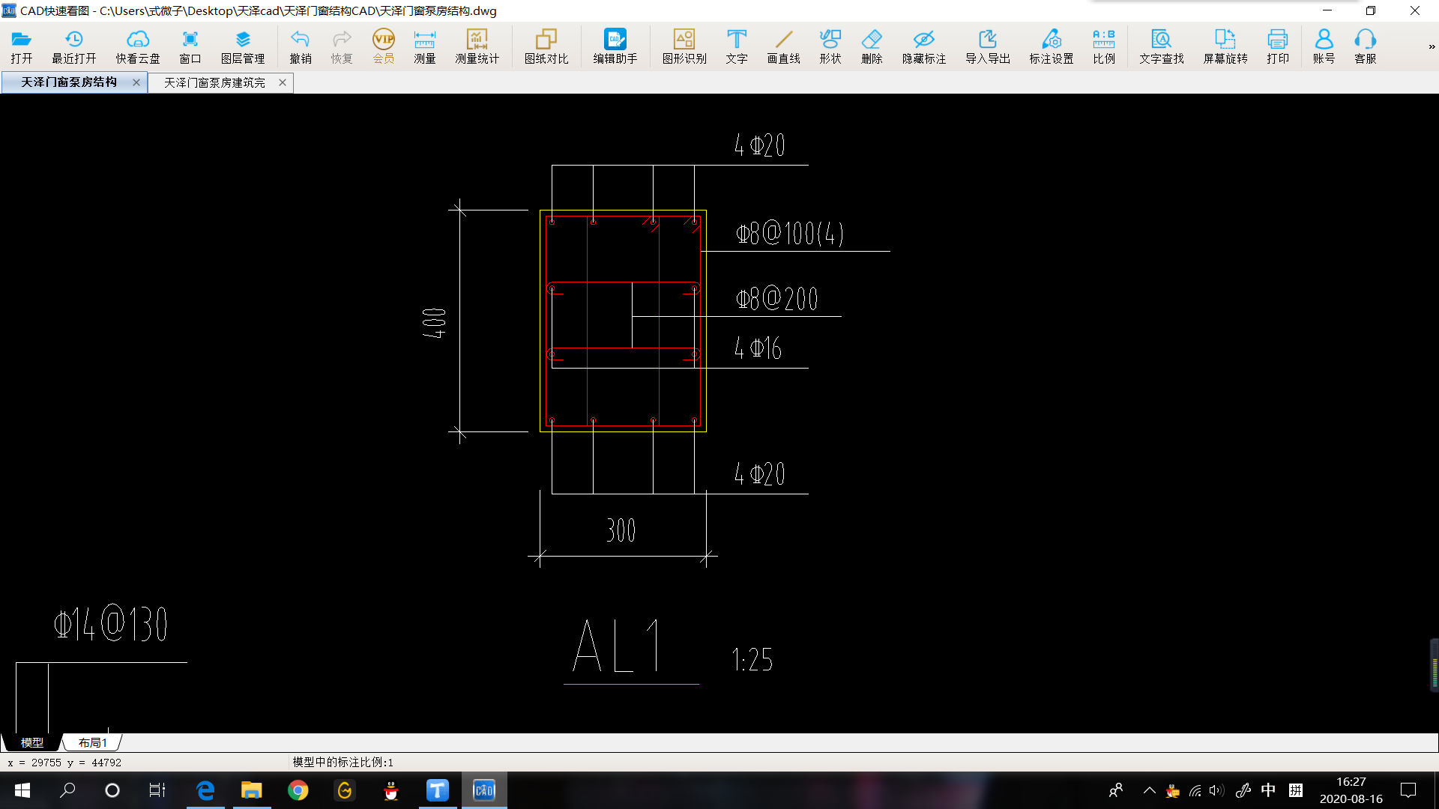Viewport: 1439px width, 809px height.
Task: Click the top 4Φ20 annotation
Action: coord(759,145)
